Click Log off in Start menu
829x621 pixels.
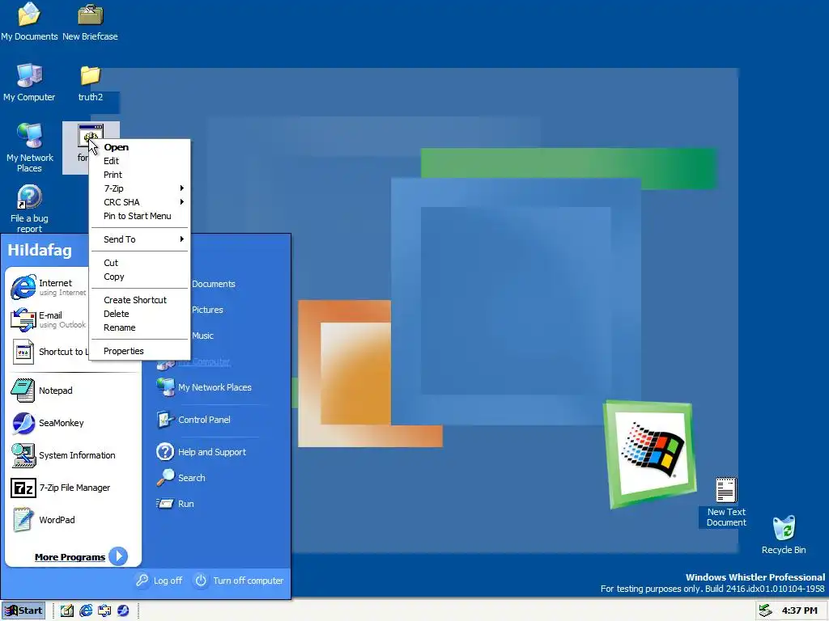(x=159, y=581)
